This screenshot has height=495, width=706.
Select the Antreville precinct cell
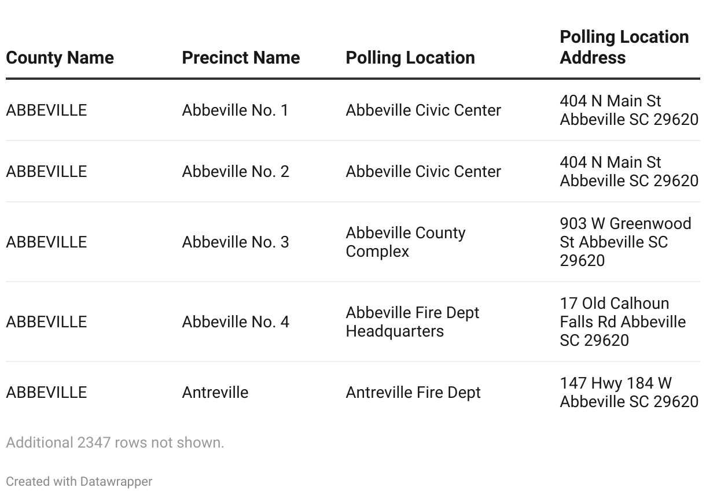[x=215, y=393]
